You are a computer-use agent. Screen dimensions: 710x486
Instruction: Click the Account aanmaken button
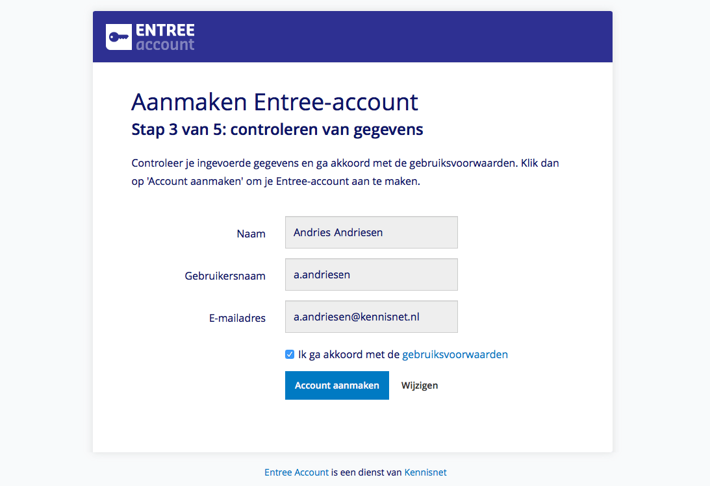[337, 385]
